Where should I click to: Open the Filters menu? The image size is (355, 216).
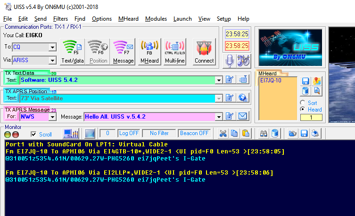(60, 19)
